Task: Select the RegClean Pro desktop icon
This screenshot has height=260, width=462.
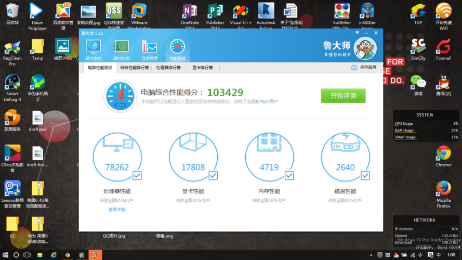Action: click(12, 53)
